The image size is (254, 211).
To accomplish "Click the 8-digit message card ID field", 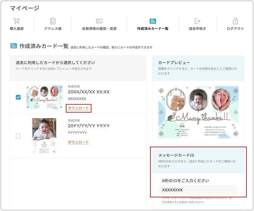I will [198, 190].
